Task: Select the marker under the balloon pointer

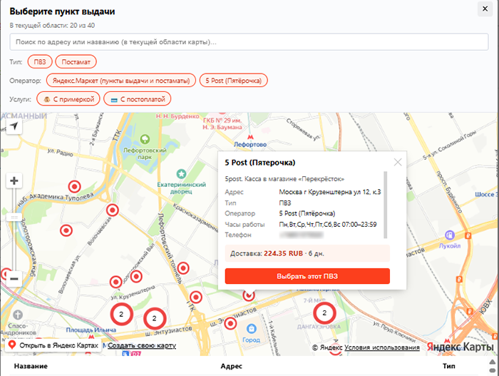Action: coord(249,295)
